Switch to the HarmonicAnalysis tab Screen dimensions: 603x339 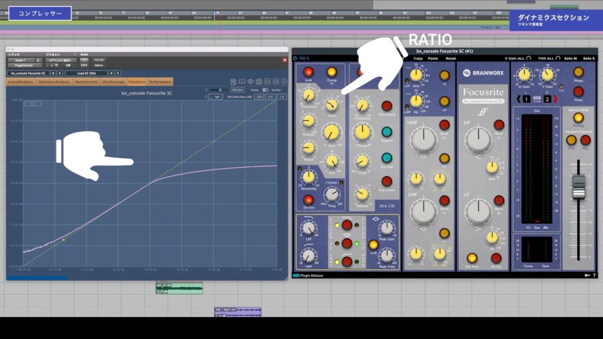(x=54, y=82)
